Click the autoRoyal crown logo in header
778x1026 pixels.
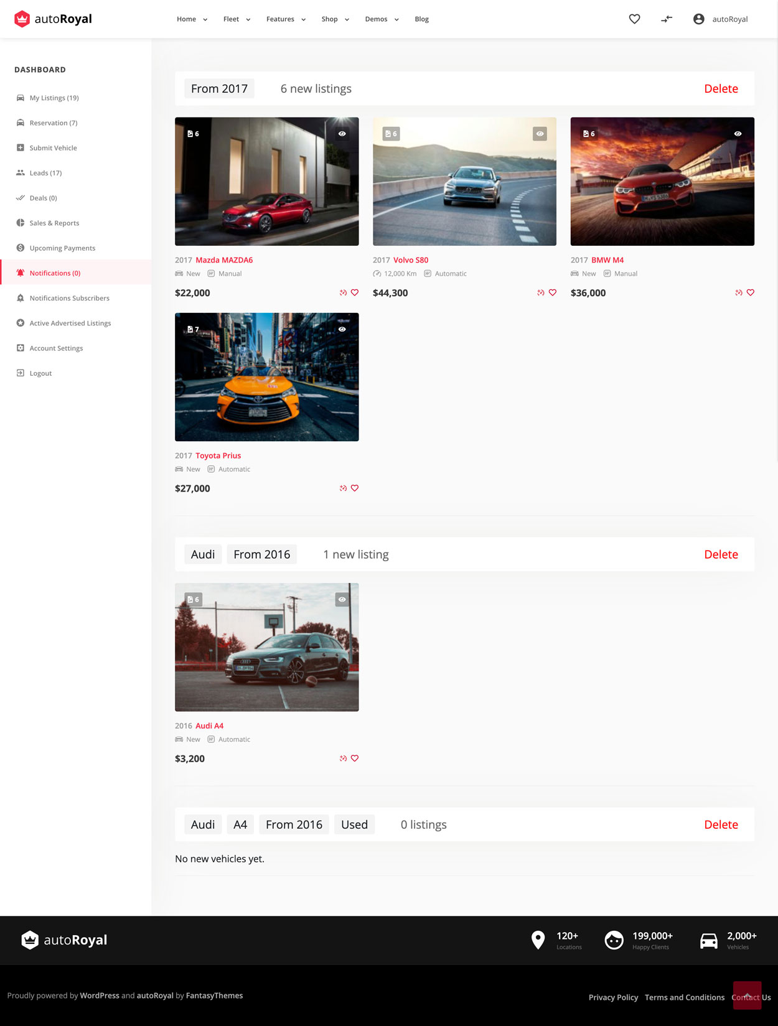(53, 19)
